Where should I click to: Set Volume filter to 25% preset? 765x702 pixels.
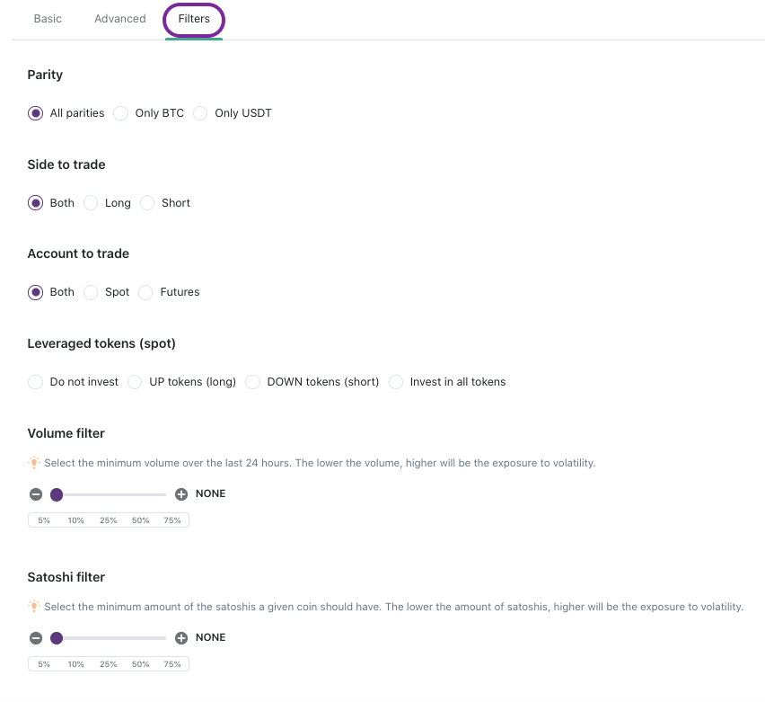point(109,520)
